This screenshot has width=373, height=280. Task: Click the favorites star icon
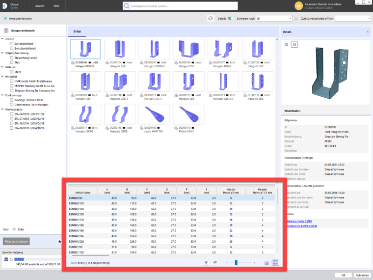[59, 241]
